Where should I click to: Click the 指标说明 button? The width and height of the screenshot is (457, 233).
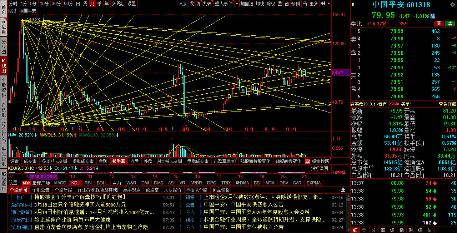point(320,168)
